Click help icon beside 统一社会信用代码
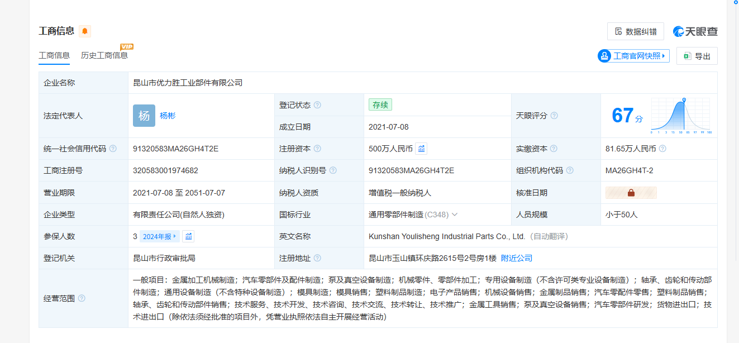739x343 pixels. click(113, 149)
